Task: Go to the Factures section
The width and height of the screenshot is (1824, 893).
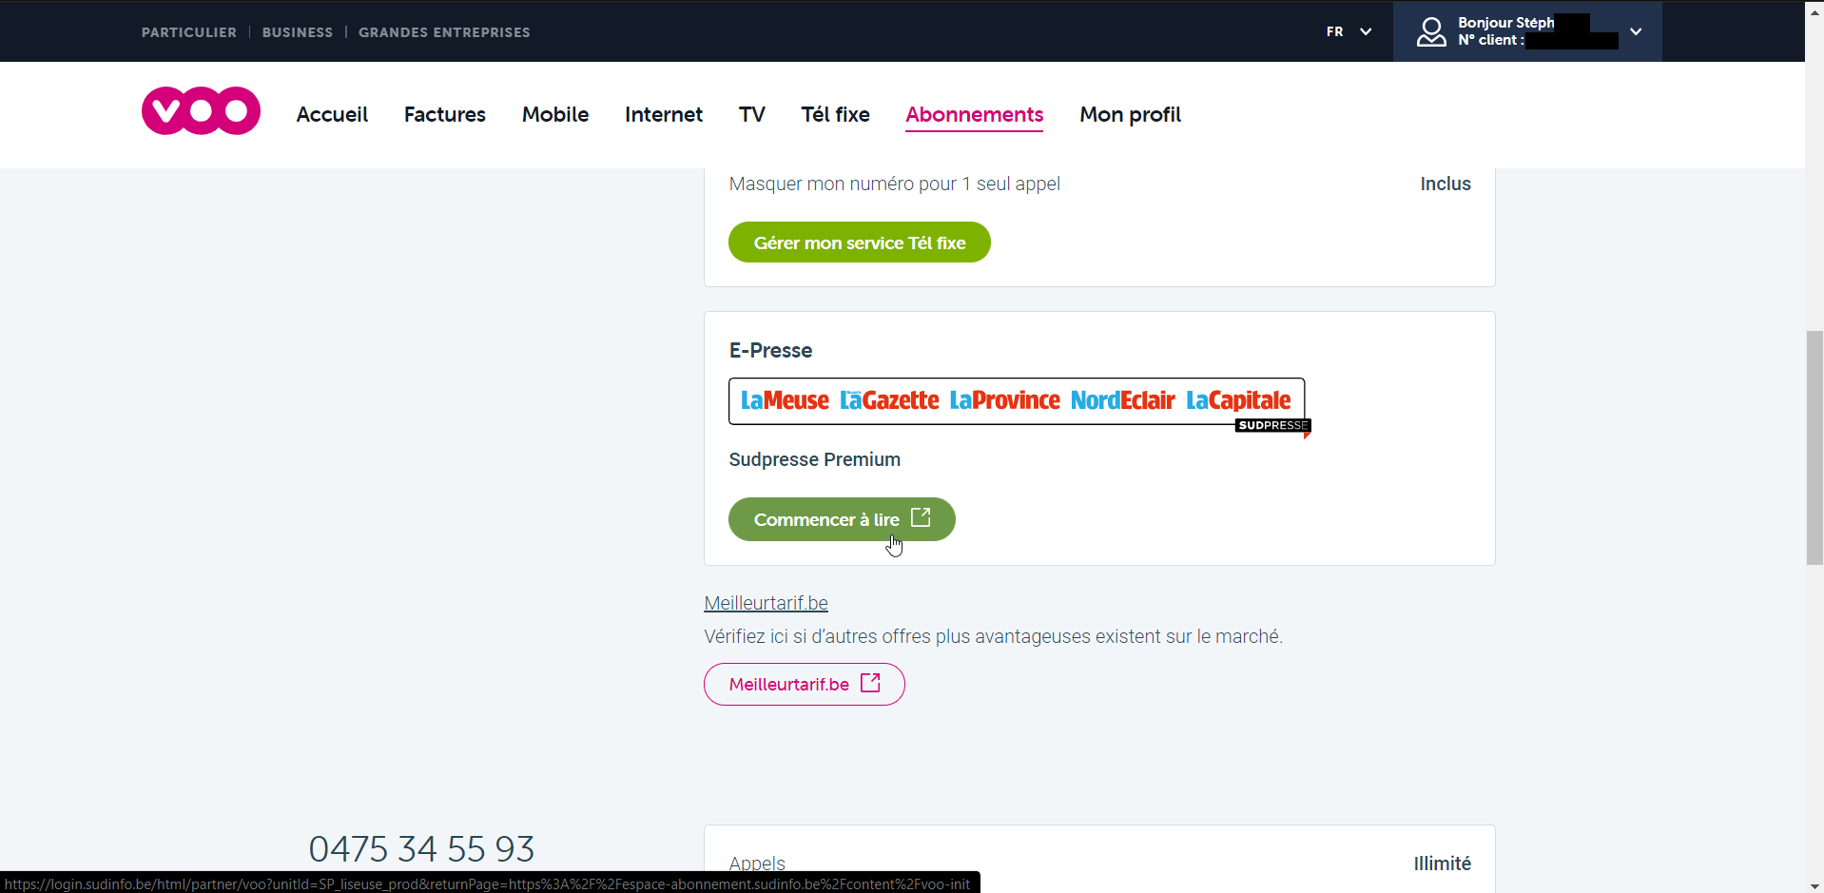Action: [444, 114]
